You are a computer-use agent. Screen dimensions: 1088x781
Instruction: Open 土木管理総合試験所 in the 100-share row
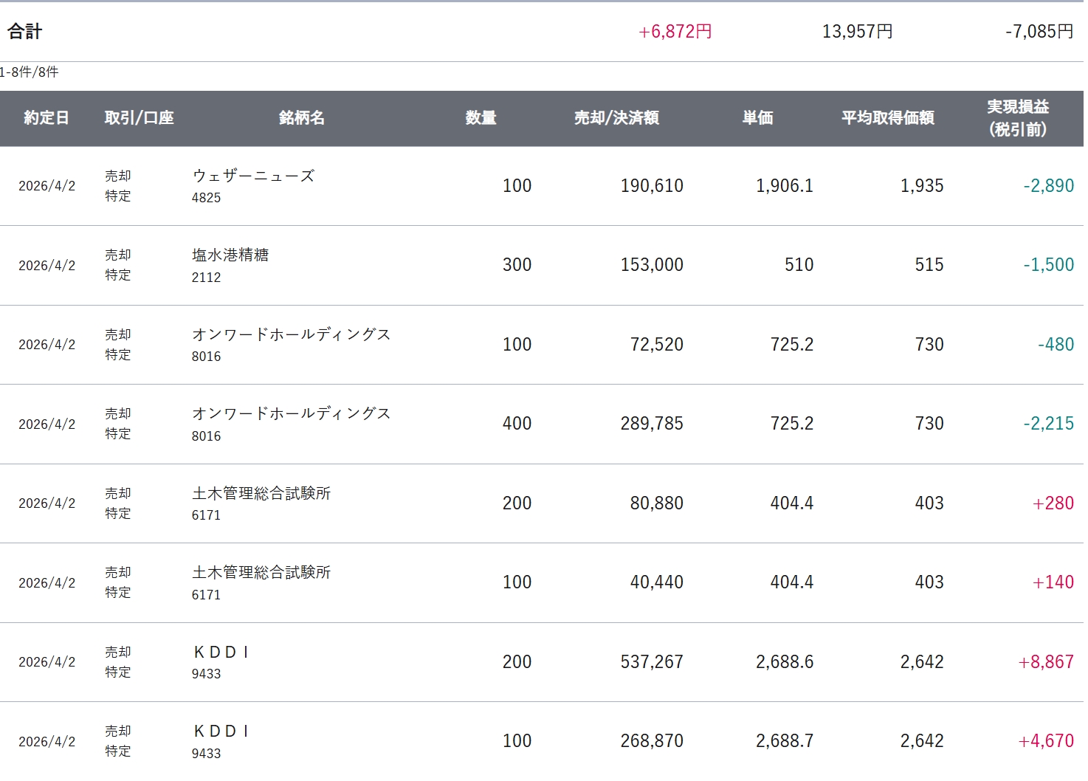coord(261,572)
